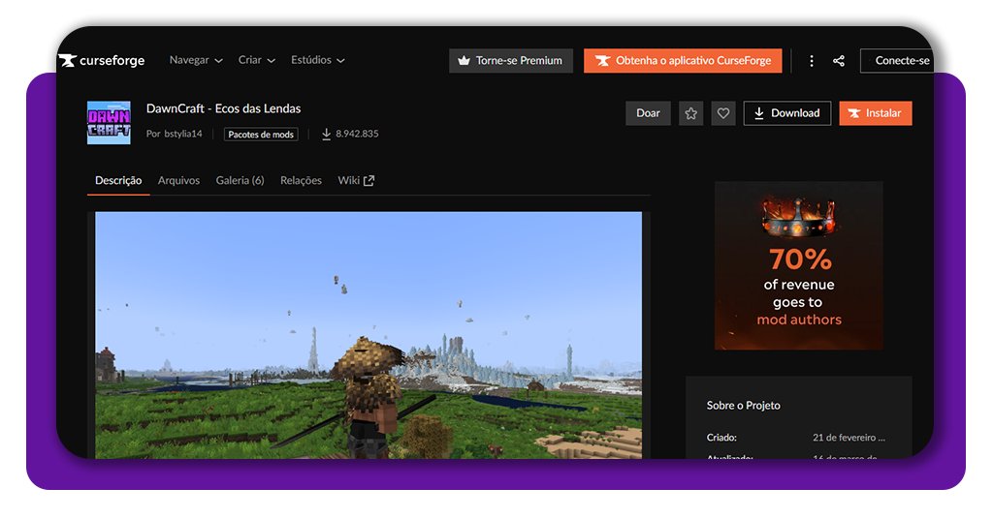This screenshot has height=519, width=993.
Task: Switch to the Relações tab
Action: click(x=301, y=181)
